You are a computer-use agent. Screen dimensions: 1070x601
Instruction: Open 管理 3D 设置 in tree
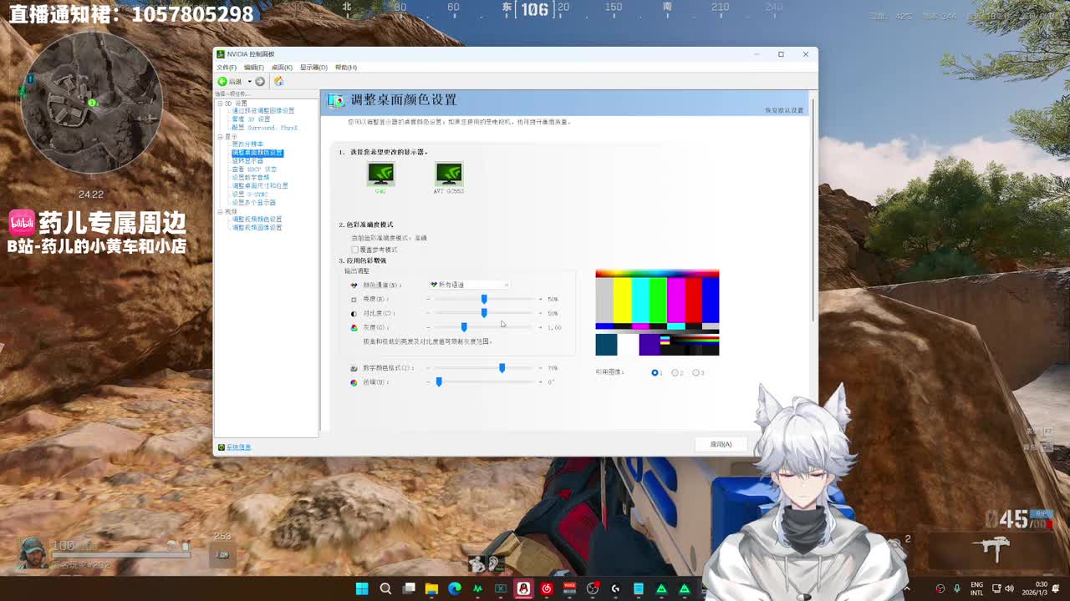[x=251, y=119]
